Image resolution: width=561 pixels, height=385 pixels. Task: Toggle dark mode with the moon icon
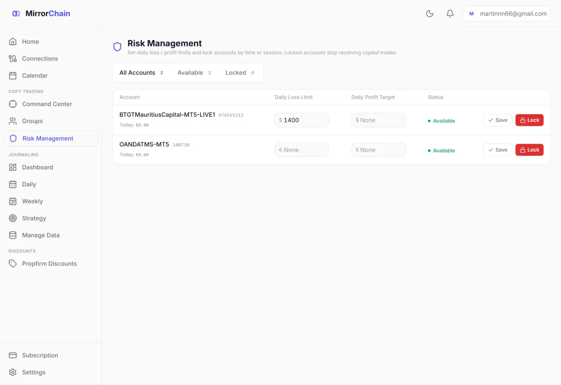430,14
